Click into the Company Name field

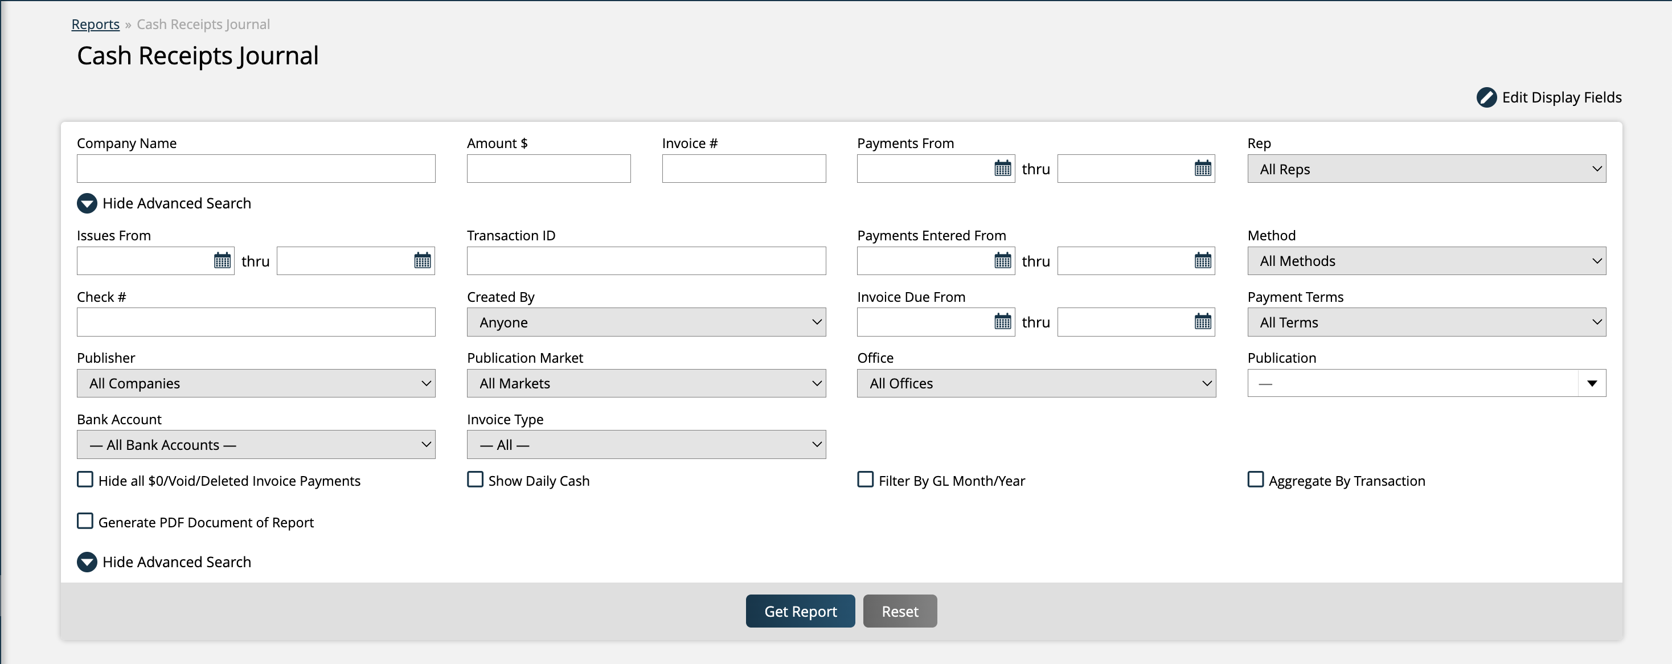click(256, 169)
